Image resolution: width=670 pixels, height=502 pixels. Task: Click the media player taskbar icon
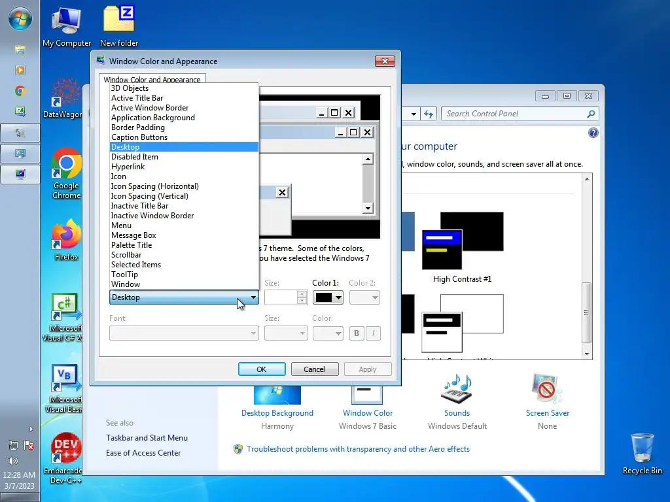tap(20, 70)
